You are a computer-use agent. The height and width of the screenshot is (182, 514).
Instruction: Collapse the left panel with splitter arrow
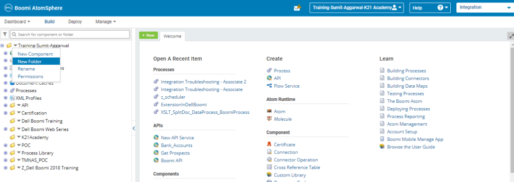tap(134, 128)
